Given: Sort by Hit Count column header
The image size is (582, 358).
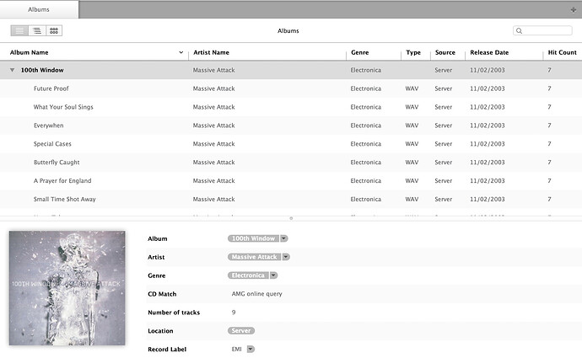Looking at the screenshot, I should (x=562, y=52).
